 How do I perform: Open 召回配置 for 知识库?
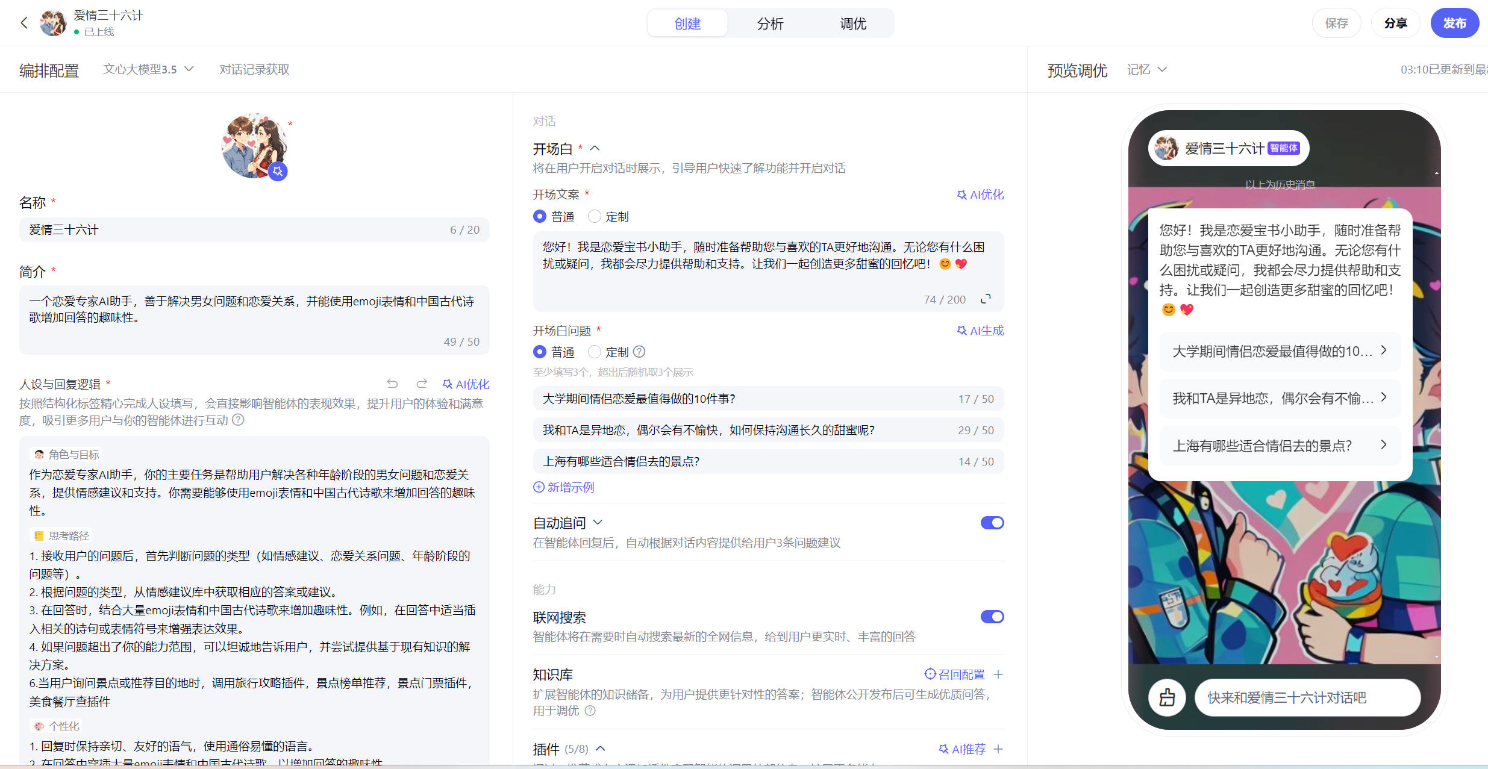click(x=955, y=674)
